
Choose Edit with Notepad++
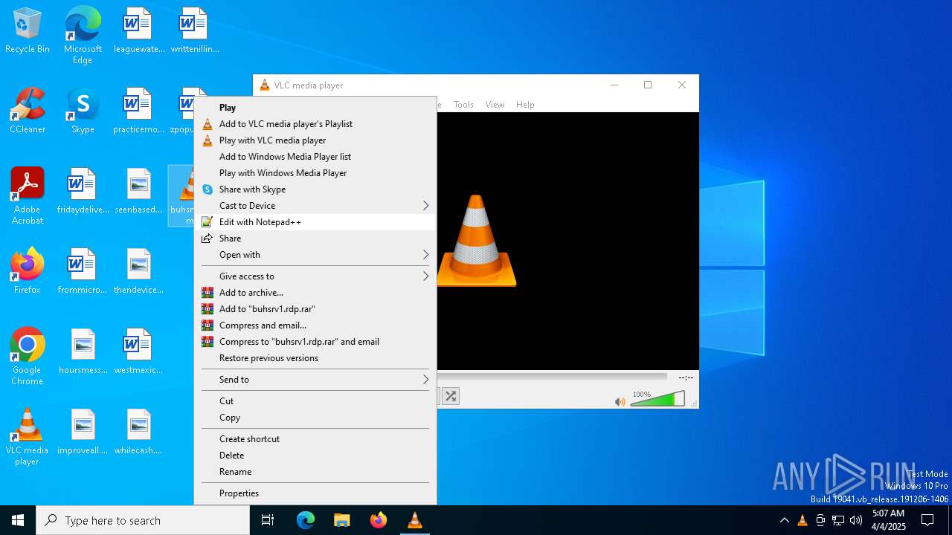click(x=315, y=222)
